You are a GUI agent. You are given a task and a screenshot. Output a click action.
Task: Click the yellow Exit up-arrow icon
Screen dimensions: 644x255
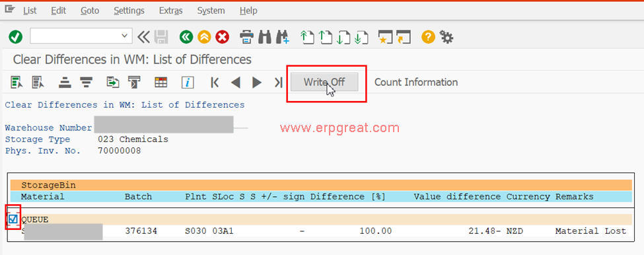[x=204, y=38]
